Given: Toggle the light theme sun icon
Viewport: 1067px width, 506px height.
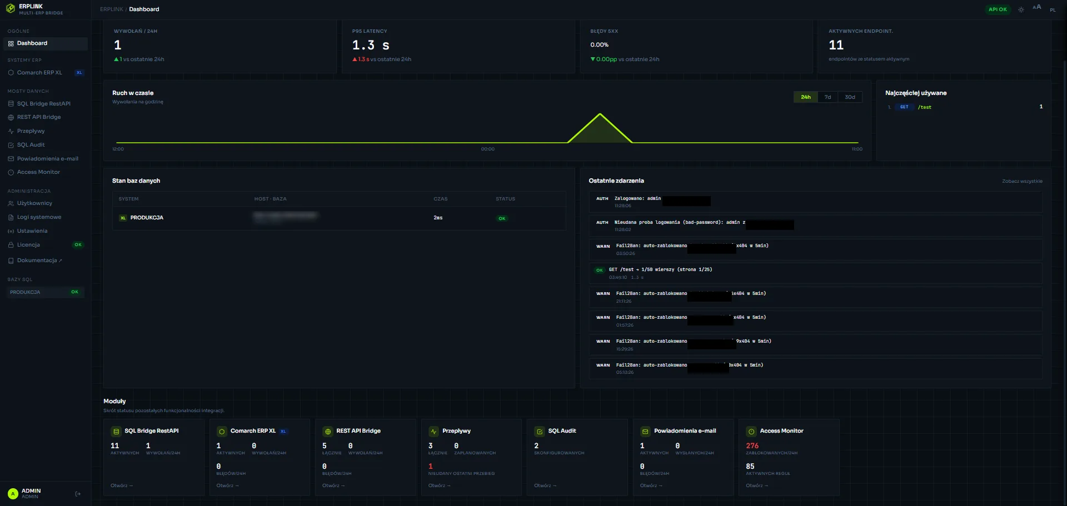Looking at the screenshot, I should [x=1021, y=9].
